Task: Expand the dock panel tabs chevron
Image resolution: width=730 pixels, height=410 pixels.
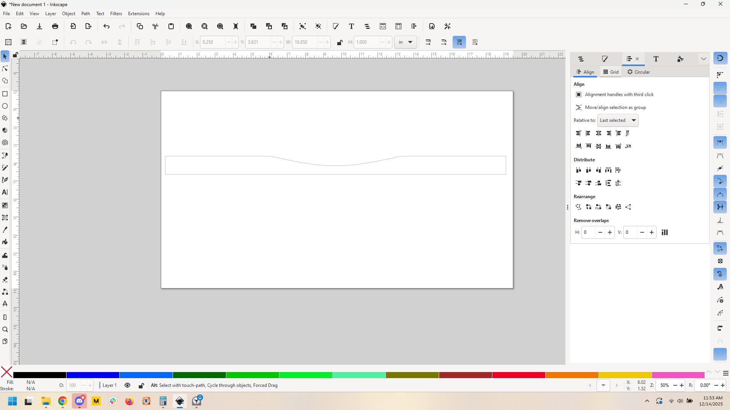Action: click(703, 59)
